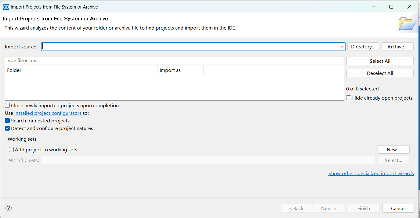Viewport: 420px width, 218px height.
Task: Enable Close newly imported projects upon completion
Action: tap(8, 106)
